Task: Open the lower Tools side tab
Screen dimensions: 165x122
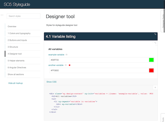Action: coord(163,118)
